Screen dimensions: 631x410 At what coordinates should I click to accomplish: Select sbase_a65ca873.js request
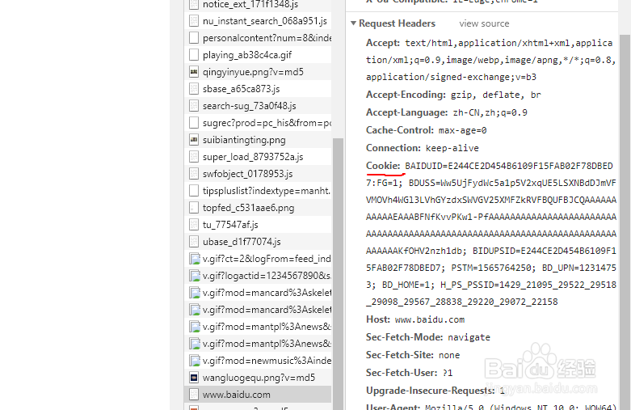click(x=258, y=89)
